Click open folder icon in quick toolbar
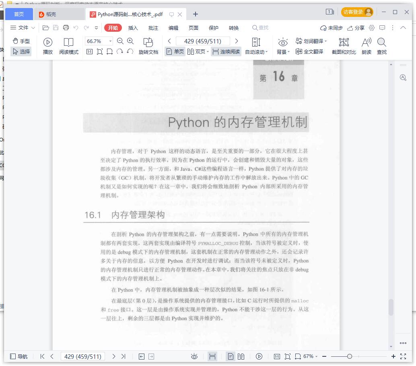The image size is (416, 366). pyautogui.click(x=45, y=28)
